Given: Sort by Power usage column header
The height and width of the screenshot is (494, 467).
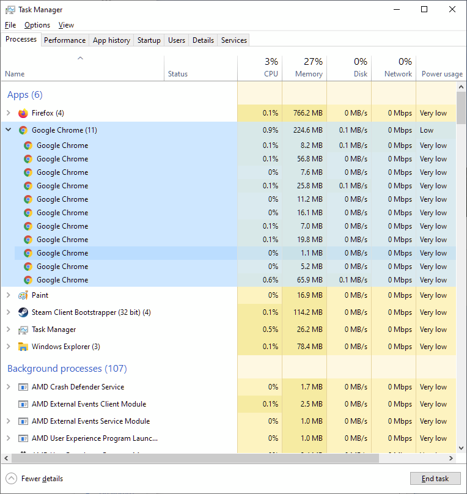Looking at the screenshot, I should (442, 68).
